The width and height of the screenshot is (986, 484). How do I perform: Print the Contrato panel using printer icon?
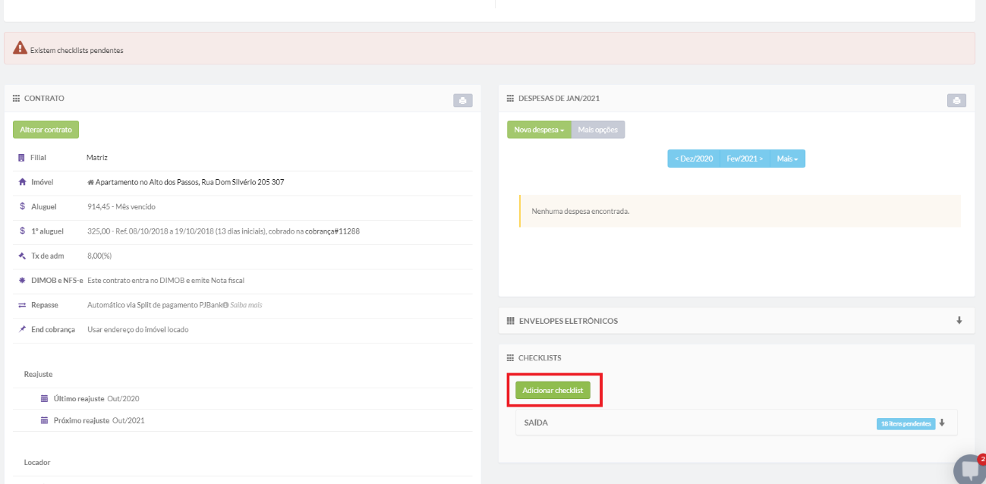pyautogui.click(x=462, y=100)
